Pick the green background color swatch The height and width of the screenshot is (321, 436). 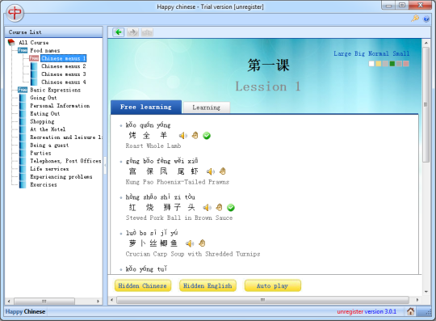392,64
